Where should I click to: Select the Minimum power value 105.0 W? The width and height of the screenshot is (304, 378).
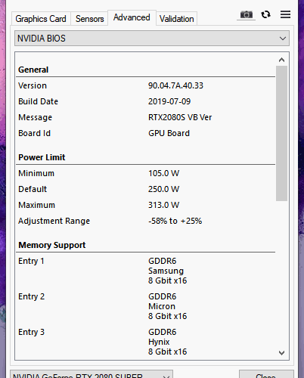point(164,173)
